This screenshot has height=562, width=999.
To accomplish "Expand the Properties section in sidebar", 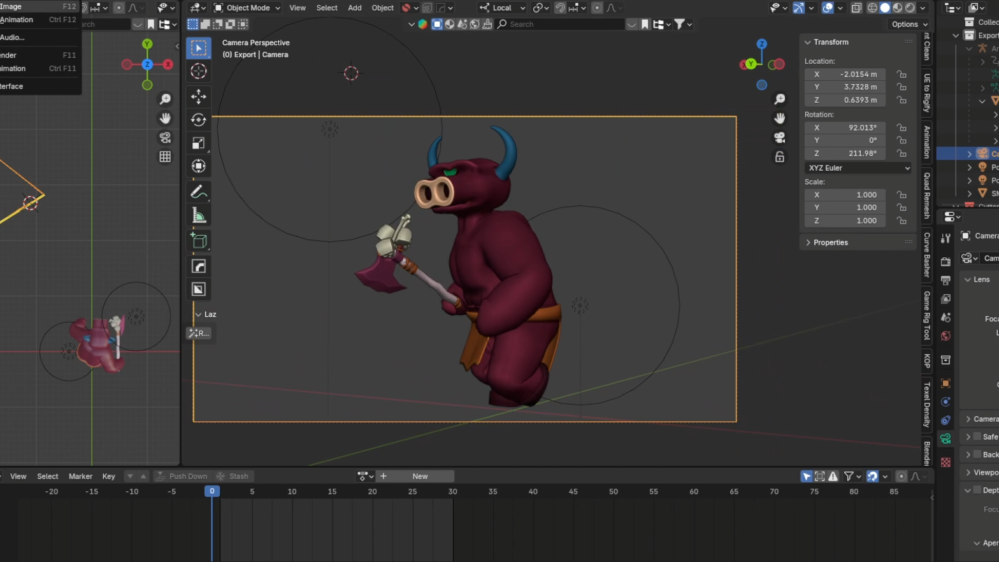I will (x=830, y=243).
